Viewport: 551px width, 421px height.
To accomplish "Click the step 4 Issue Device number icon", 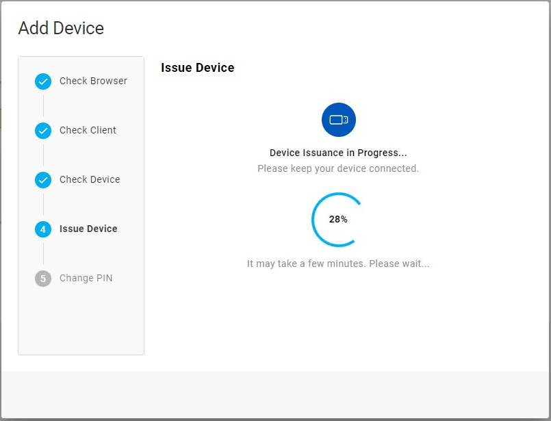I will [43, 229].
